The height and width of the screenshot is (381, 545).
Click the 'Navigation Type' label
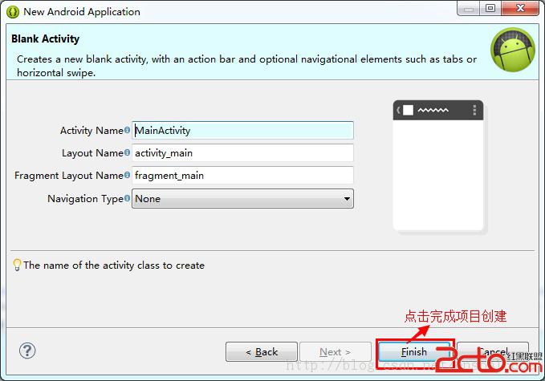coord(85,199)
